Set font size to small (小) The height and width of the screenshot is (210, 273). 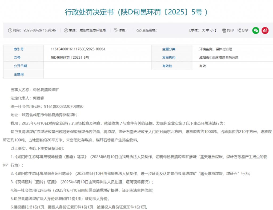click(x=212, y=30)
